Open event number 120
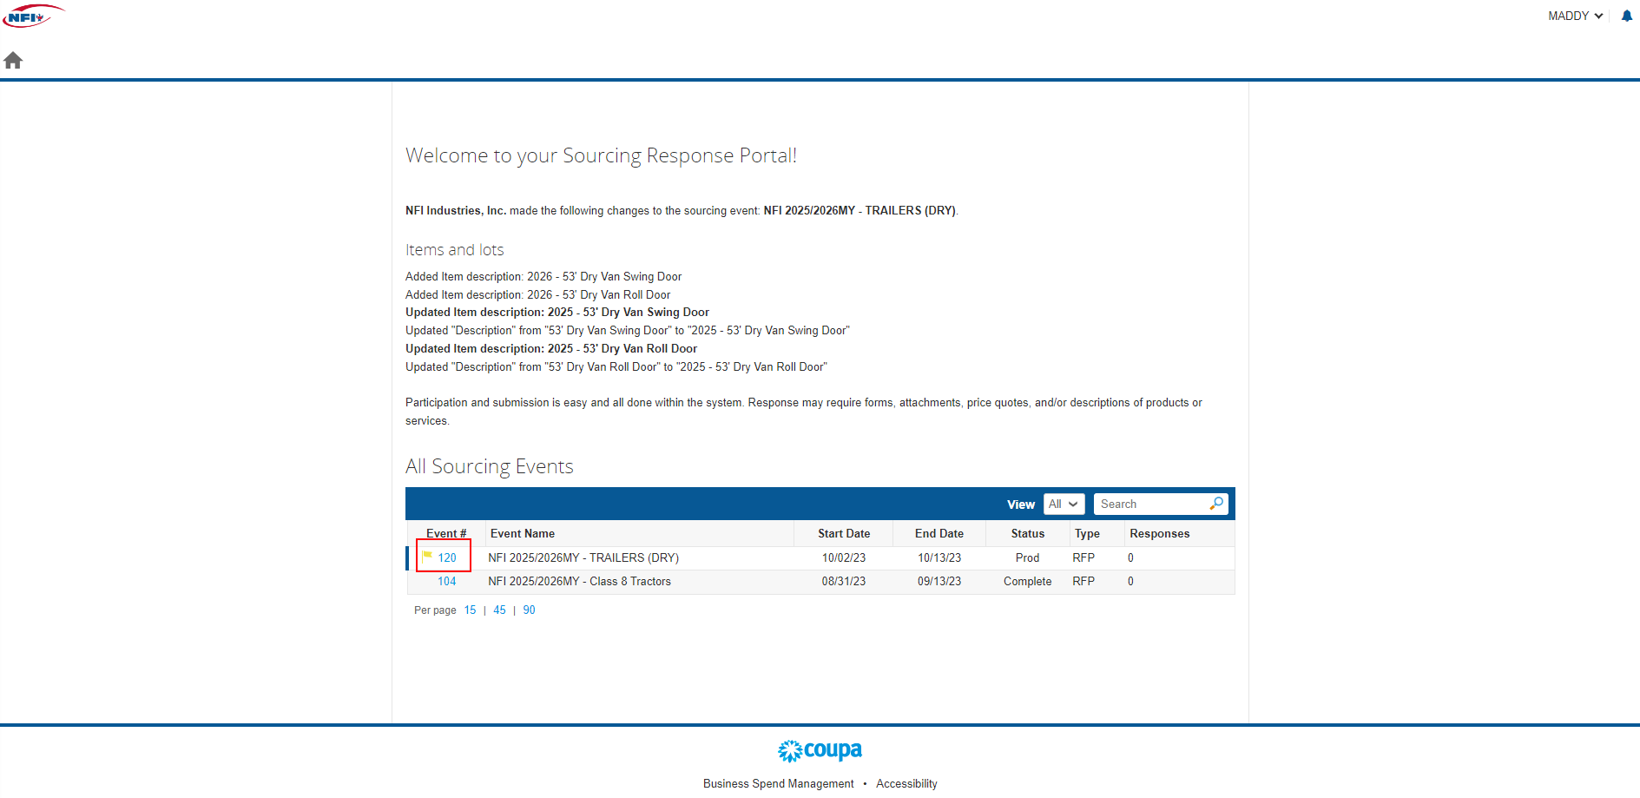Image resolution: width=1640 pixels, height=798 pixels. point(447,557)
